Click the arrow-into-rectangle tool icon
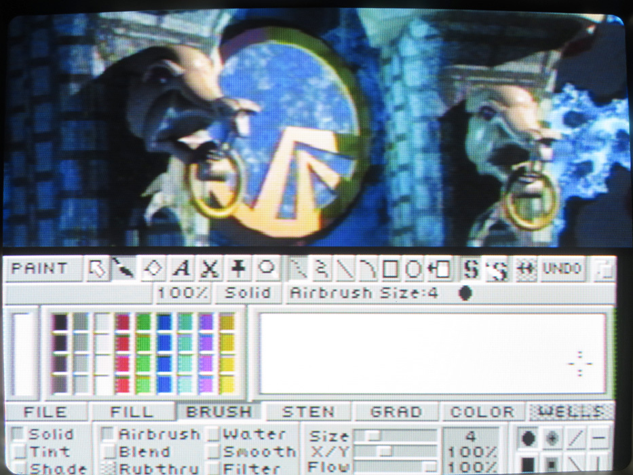This screenshot has width=633, height=475. pyautogui.click(x=439, y=269)
